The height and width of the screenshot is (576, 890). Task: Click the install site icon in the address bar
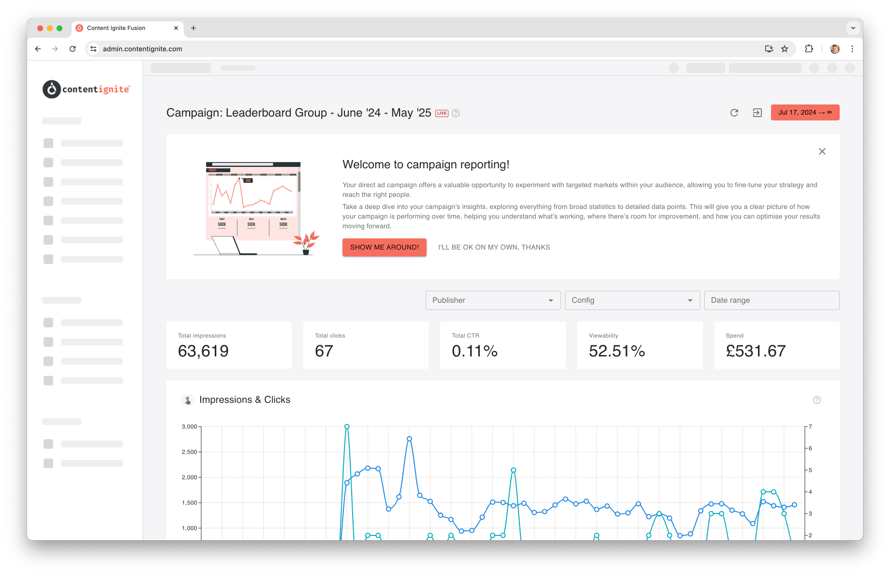[768, 49]
